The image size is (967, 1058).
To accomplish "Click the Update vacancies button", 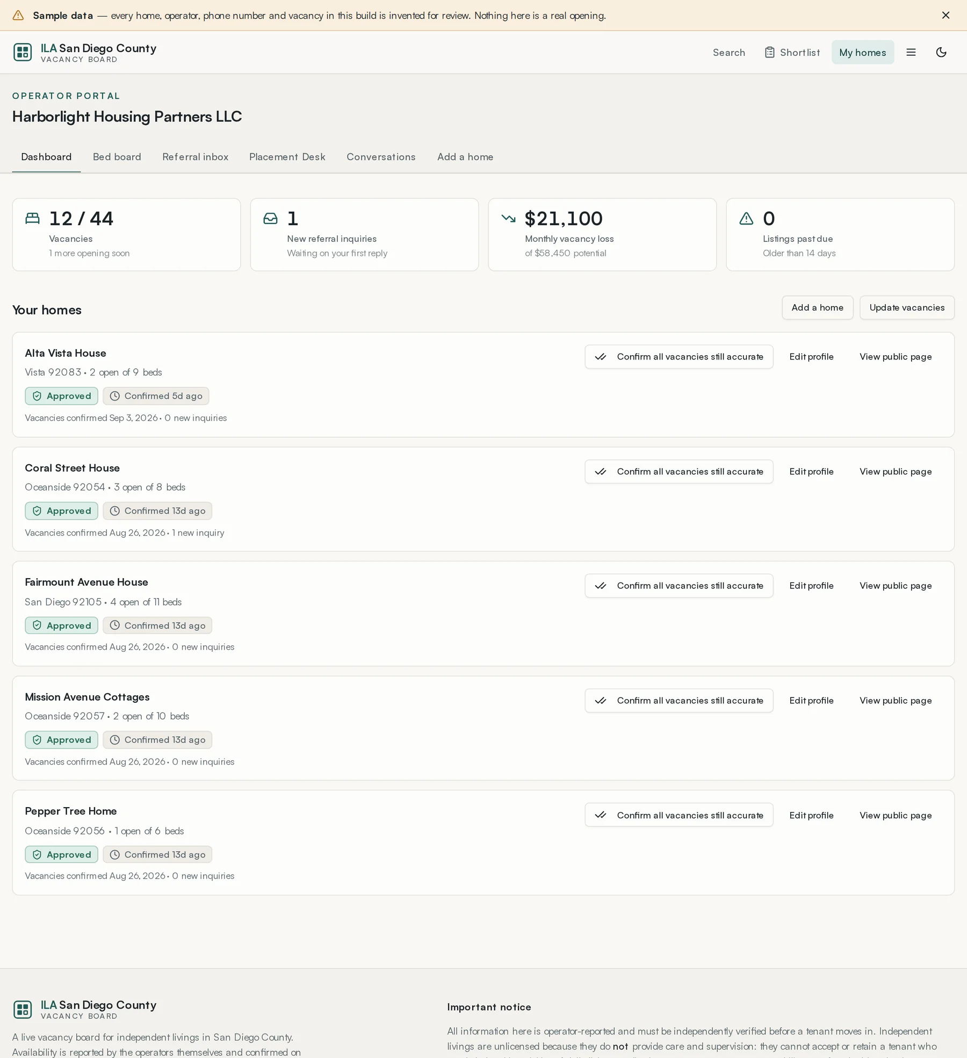I will point(907,307).
